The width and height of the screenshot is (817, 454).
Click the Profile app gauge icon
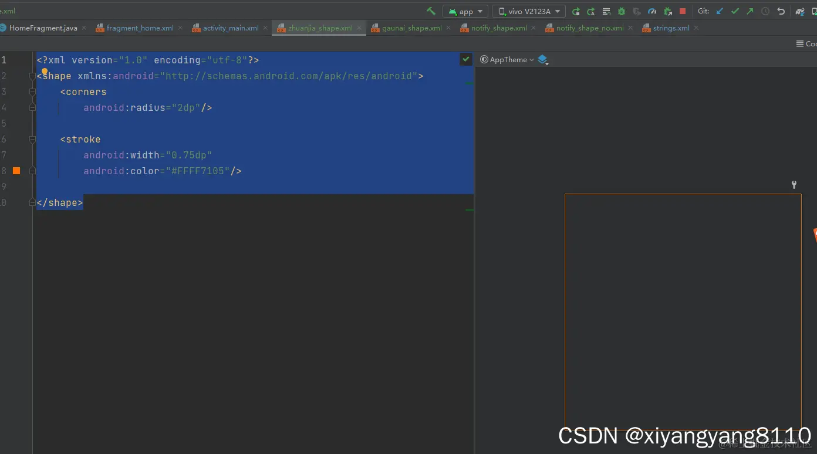652,11
